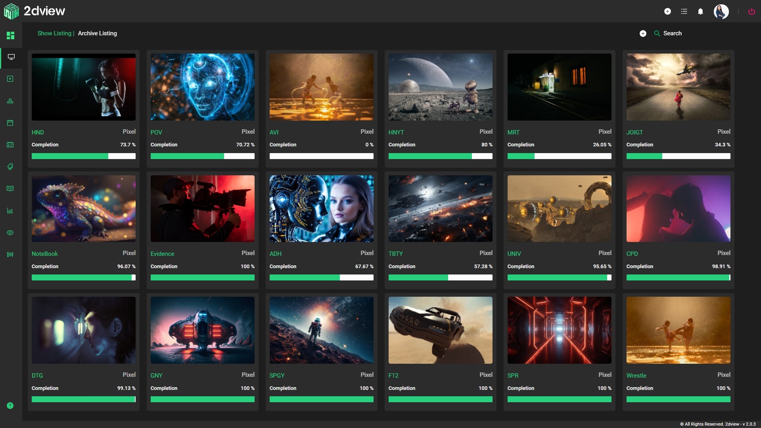761x428 pixels.
Task: Open the calendar section from sidebar
Action: [x=11, y=123]
